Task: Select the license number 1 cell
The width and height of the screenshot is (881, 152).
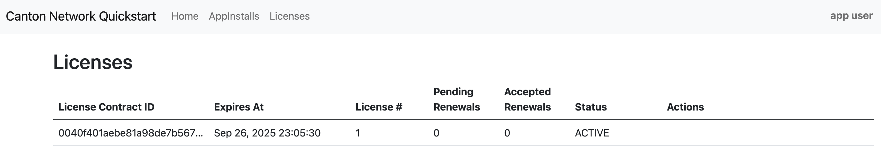Action: coord(358,133)
